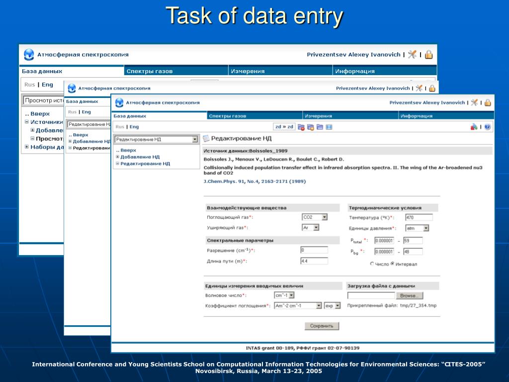Open the Волновое число cm^-1 dropdown
Screen dimensions: 509x382
click(x=284, y=295)
